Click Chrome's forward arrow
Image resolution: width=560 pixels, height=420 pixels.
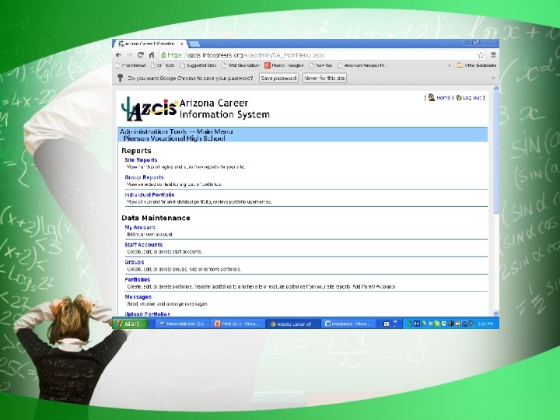[x=130, y=55]
